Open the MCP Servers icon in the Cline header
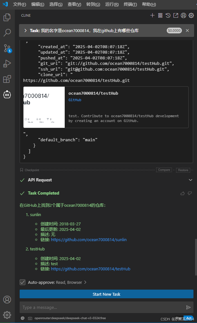Viewport: 197px width, 323px height. [160, 15]
